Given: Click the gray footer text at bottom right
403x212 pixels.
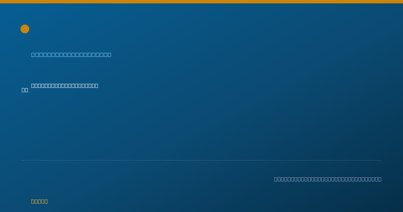Looking at the screenshot, I should click(328, 179).
